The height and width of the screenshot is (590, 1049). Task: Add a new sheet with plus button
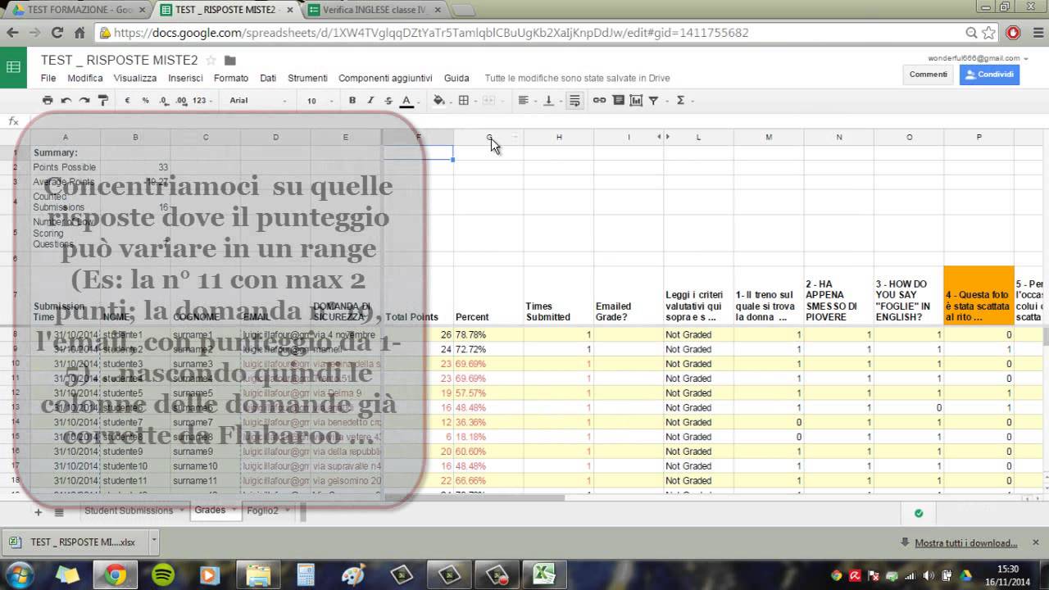click(38, 512)
